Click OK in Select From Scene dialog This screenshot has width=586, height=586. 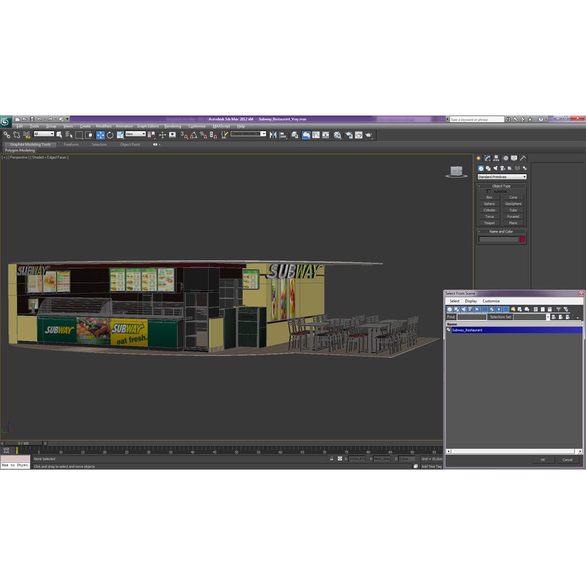[543, 460]
